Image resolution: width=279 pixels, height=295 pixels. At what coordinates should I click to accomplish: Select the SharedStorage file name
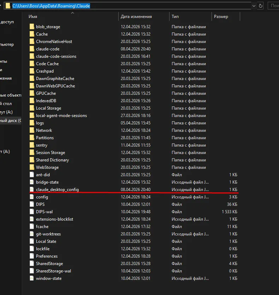point(49,264)
